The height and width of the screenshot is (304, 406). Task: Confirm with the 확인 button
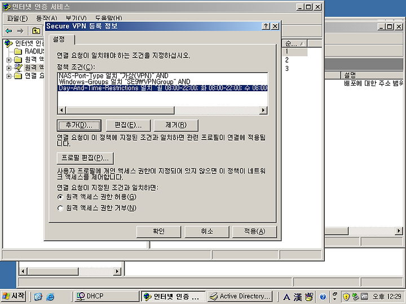pos(158,231)
